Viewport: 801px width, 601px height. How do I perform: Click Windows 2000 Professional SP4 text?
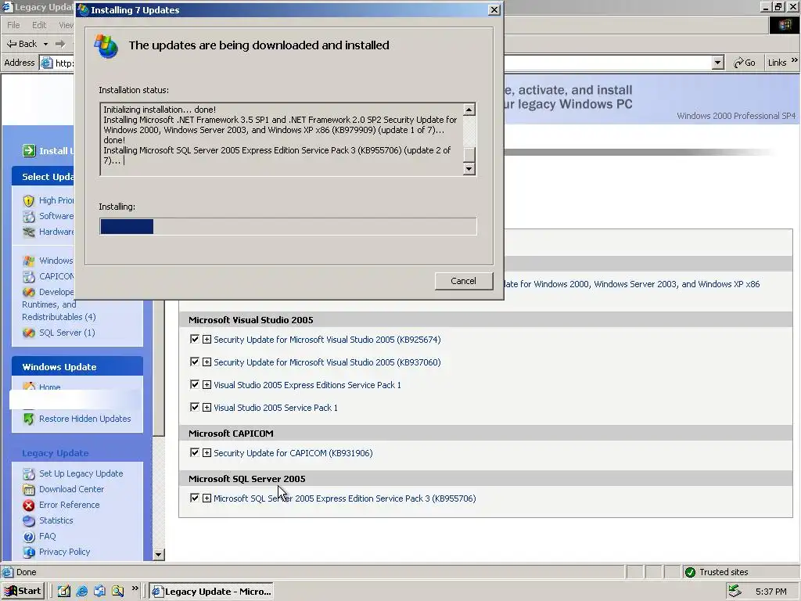point(736,116)
